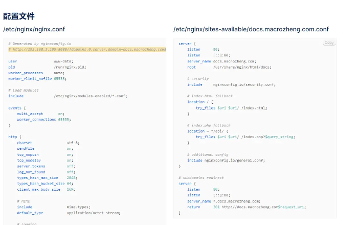Click the 'types_hash_bucket_size 64;' directive
The width and height of the screenshot is (359, 225).
click(45, 184)
